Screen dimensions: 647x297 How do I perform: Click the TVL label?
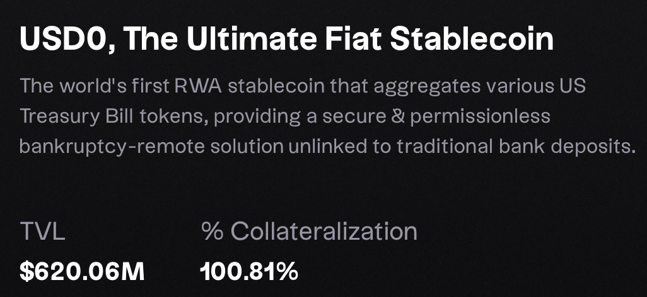pyautogui.click(x=42, y=232)
